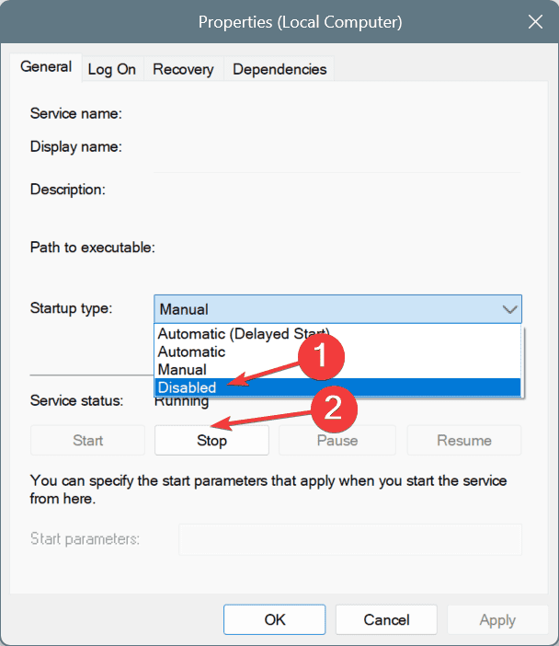Click the Resume service button
This screenshot has width=559, height=646.
[x=464, y=441]
